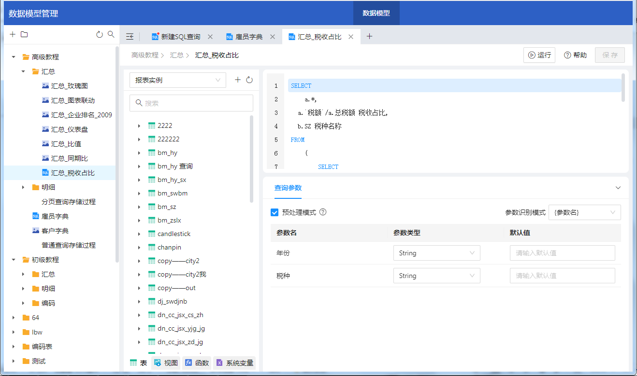Open search in the left sidebar
The image size is (637, 376).
pyautogui.click(x=111, y=35)
